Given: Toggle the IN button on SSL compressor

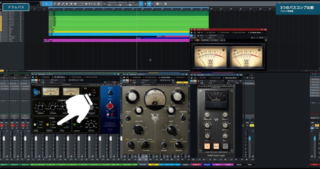Looking at the screenshot, I should (207, 146).
